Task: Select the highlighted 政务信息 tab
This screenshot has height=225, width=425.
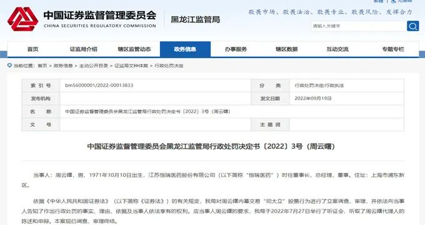Action: (x=185, y=49)
